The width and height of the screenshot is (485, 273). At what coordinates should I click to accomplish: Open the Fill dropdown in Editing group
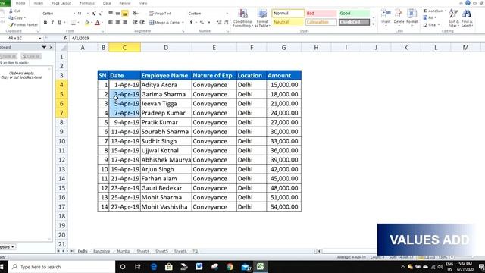click(429, 18)
